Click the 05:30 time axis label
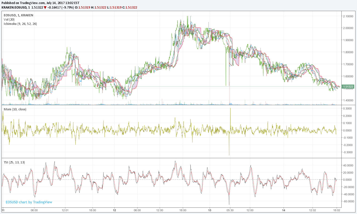The image size is (357, 214). click(230, 210)
